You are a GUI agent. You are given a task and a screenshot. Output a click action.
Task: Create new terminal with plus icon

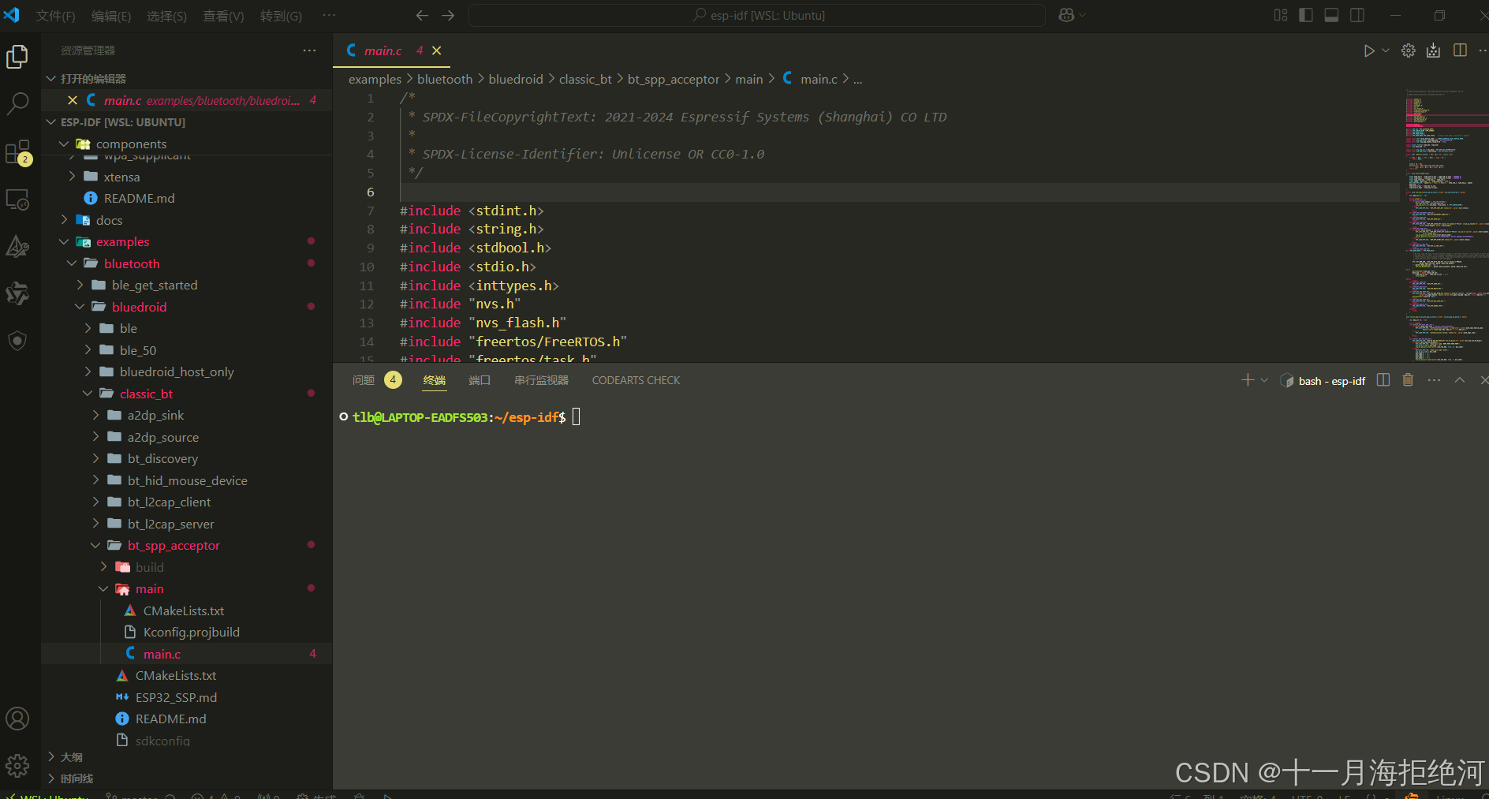point(1248,380)
